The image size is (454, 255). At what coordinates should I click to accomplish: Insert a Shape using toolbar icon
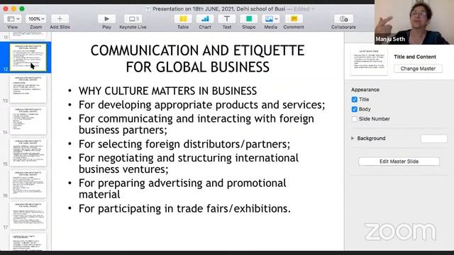point(249,19)
